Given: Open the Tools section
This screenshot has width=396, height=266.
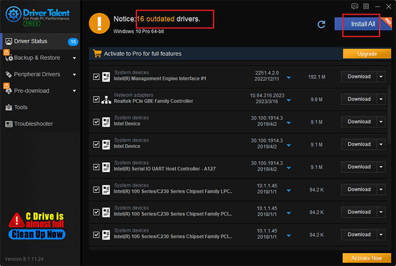Looking at the screenshot, I should (40, 107).
